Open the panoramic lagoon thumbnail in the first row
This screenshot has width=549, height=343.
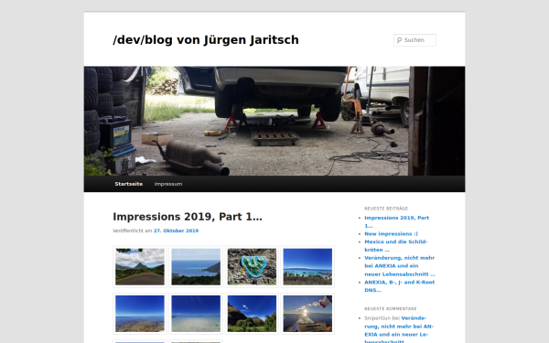click(307, 267)
